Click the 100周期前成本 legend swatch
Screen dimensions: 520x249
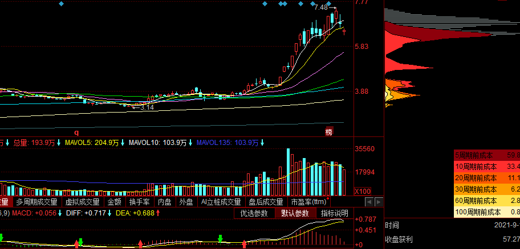pos(487,211)
